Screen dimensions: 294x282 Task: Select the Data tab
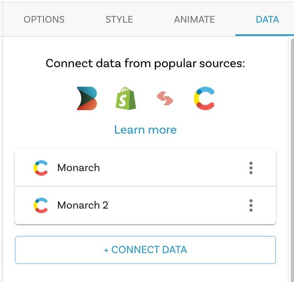pyautogui.click(x=267, y=20)
